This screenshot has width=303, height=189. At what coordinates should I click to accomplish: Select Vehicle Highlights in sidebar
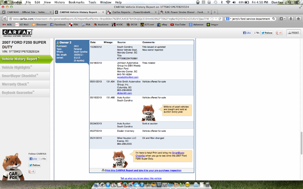pos(25,68)
